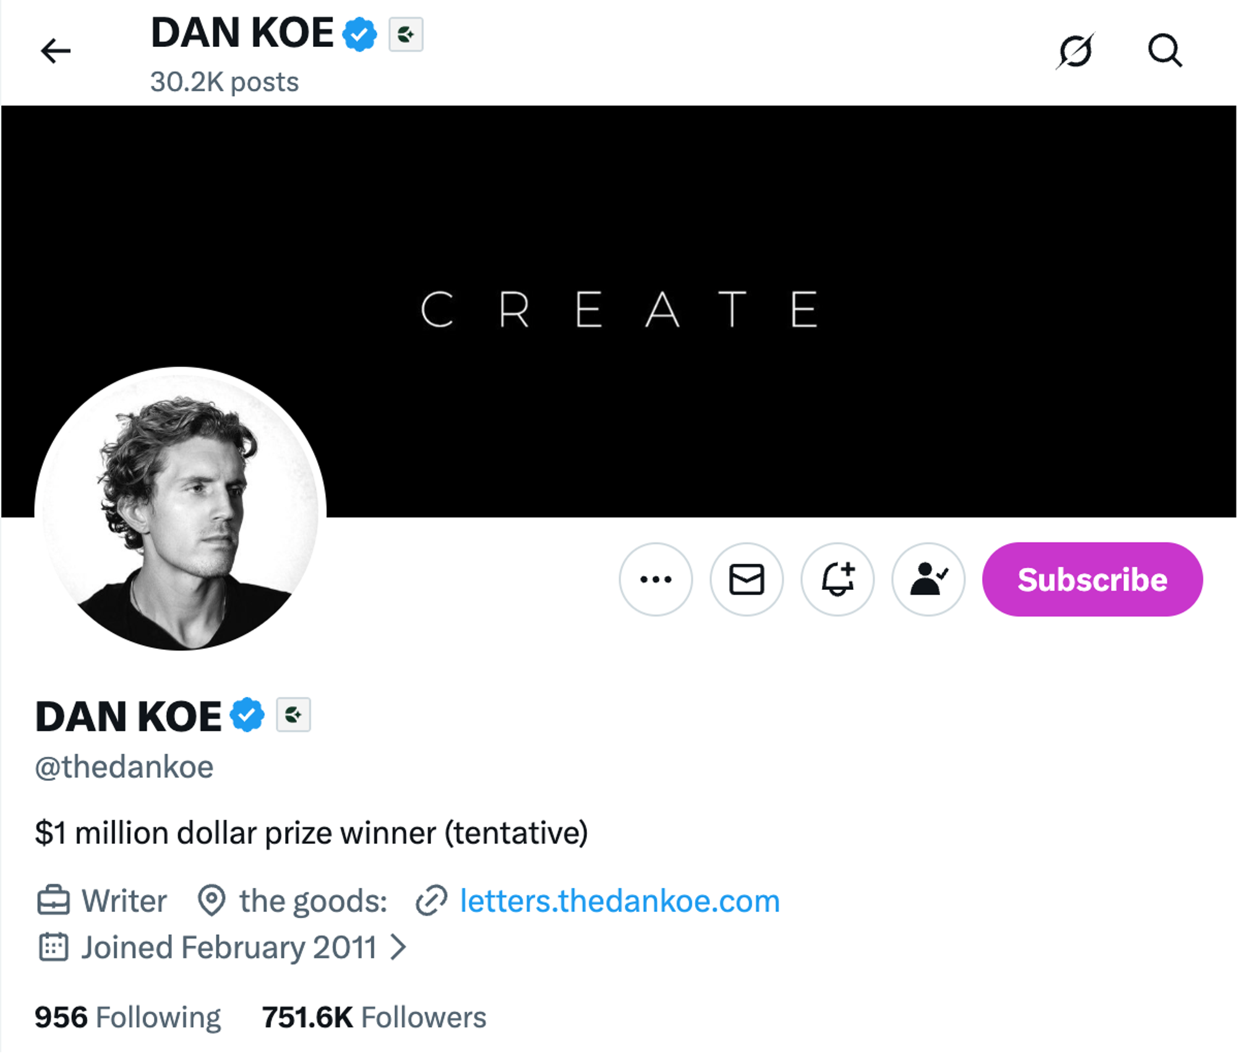Toggle post notifications bell icon
1237x1053 pixels.
tap(837, 579)
